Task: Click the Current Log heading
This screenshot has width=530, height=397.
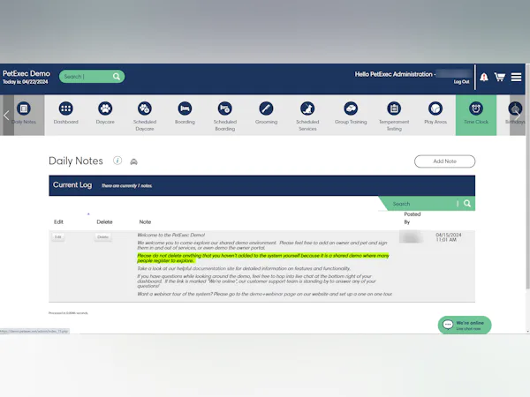Action: coord(72,185)
